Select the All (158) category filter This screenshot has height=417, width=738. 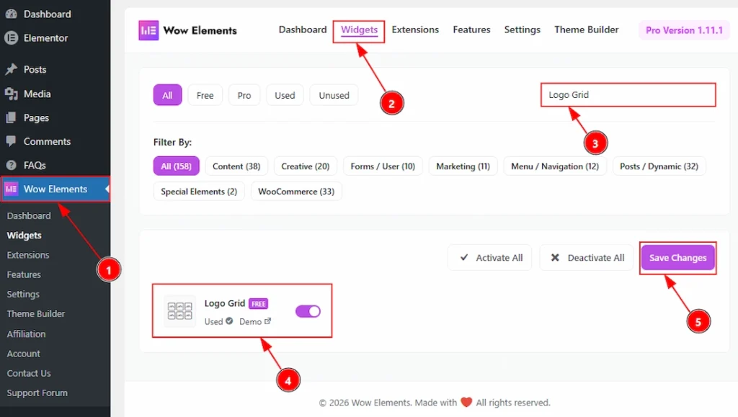[x=176, y=166]
